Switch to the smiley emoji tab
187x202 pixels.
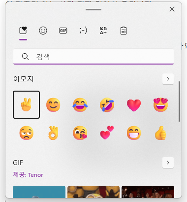tap(43, 31)
